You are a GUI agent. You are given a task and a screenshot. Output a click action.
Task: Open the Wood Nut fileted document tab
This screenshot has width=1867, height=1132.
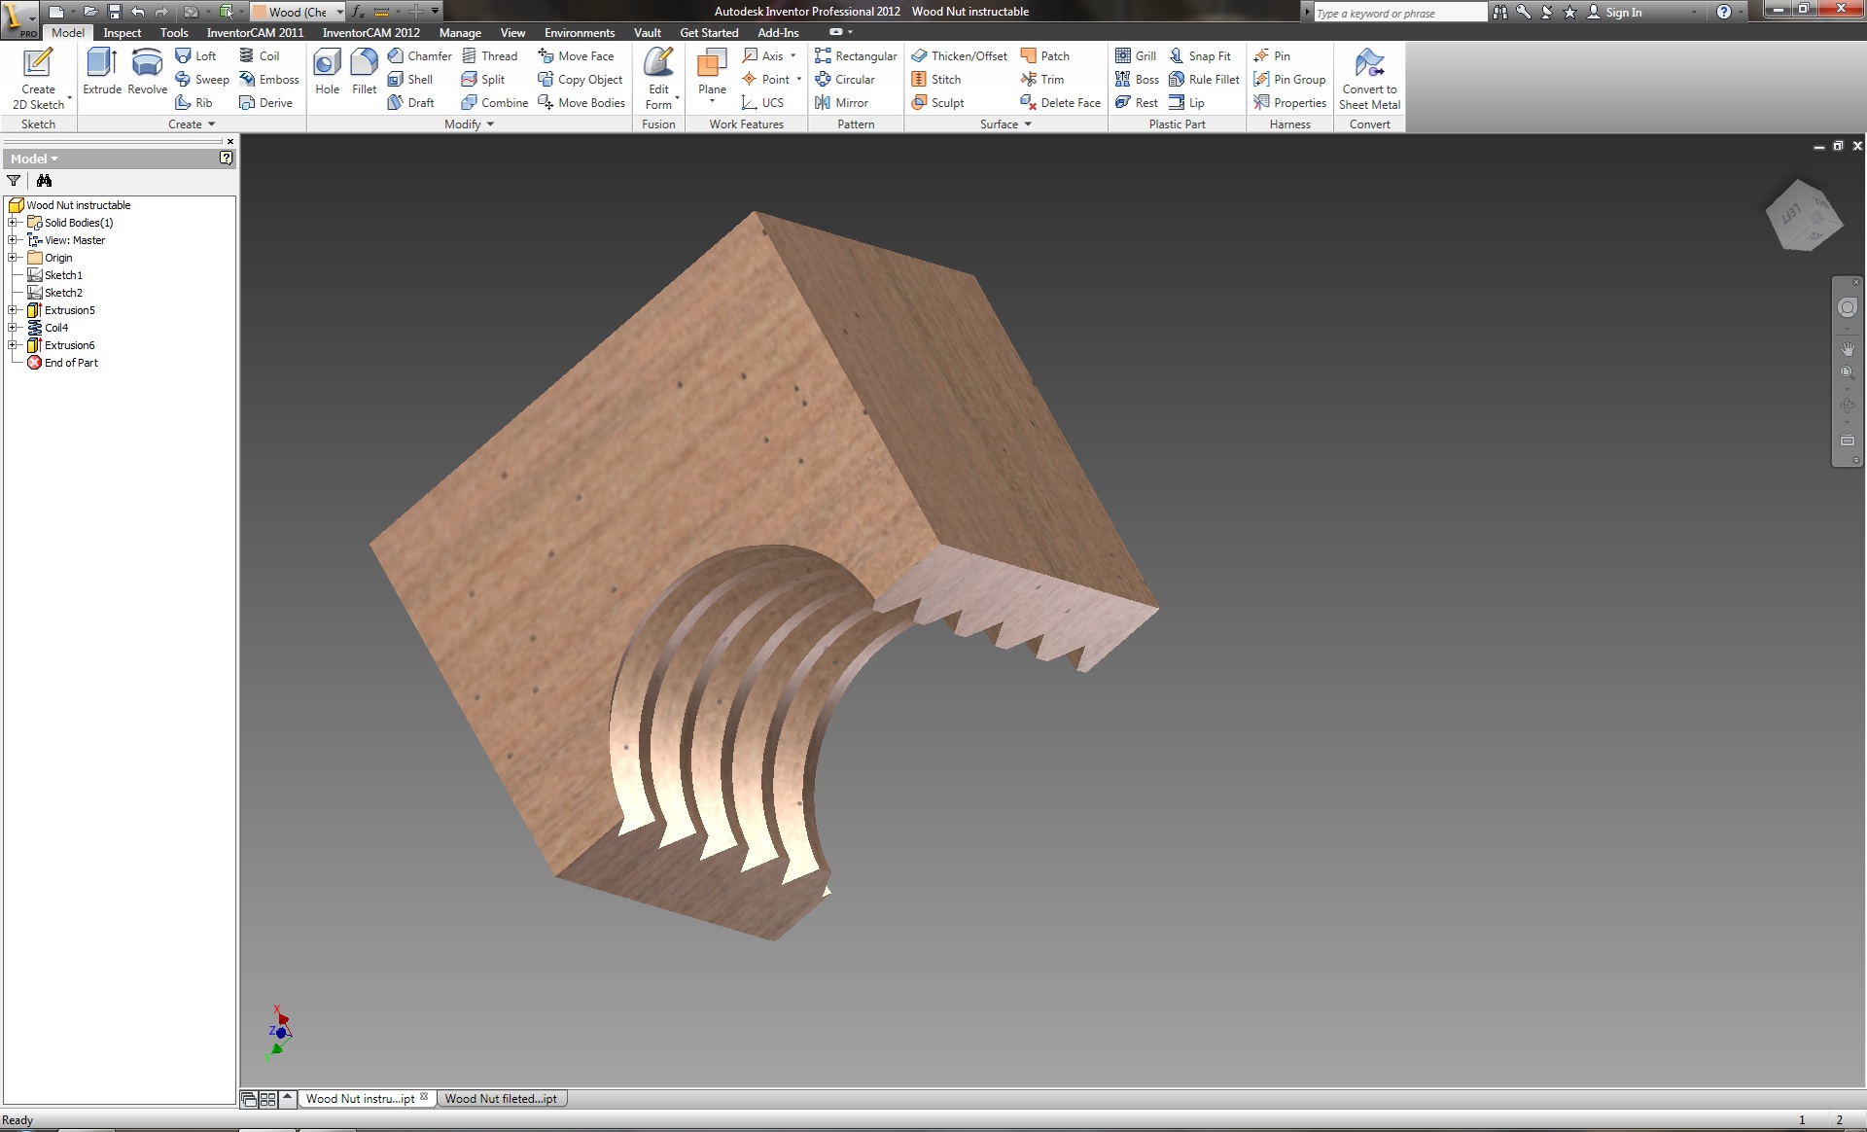(x=502, y=1098)
